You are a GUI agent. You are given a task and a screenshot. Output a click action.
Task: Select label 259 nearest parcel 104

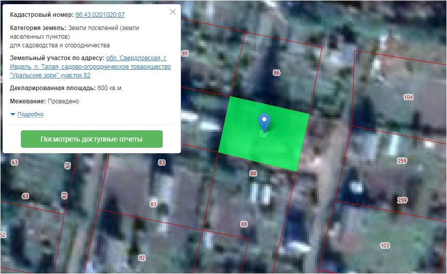pos(402,161)
